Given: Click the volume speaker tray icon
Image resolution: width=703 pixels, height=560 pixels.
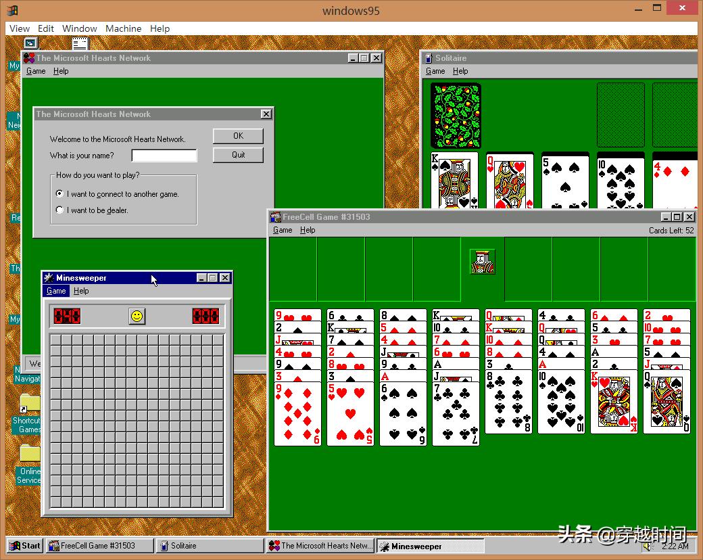Looking at the screenshot, I should point(647,546).
